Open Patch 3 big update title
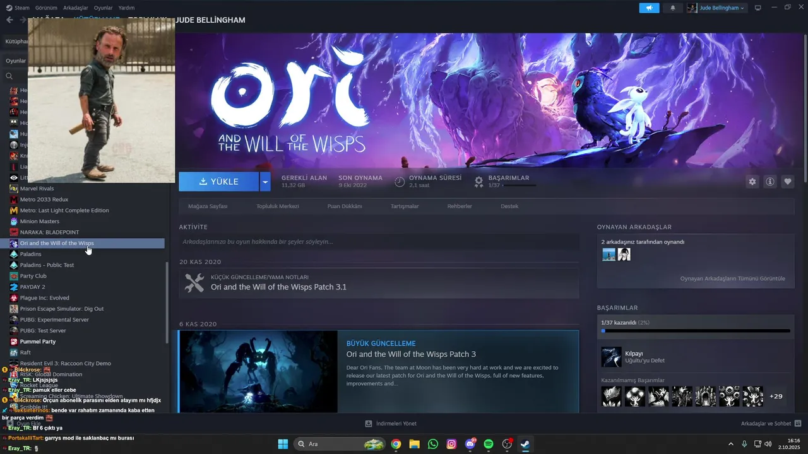This screenshot has height=454, width=808. point(411,354)
